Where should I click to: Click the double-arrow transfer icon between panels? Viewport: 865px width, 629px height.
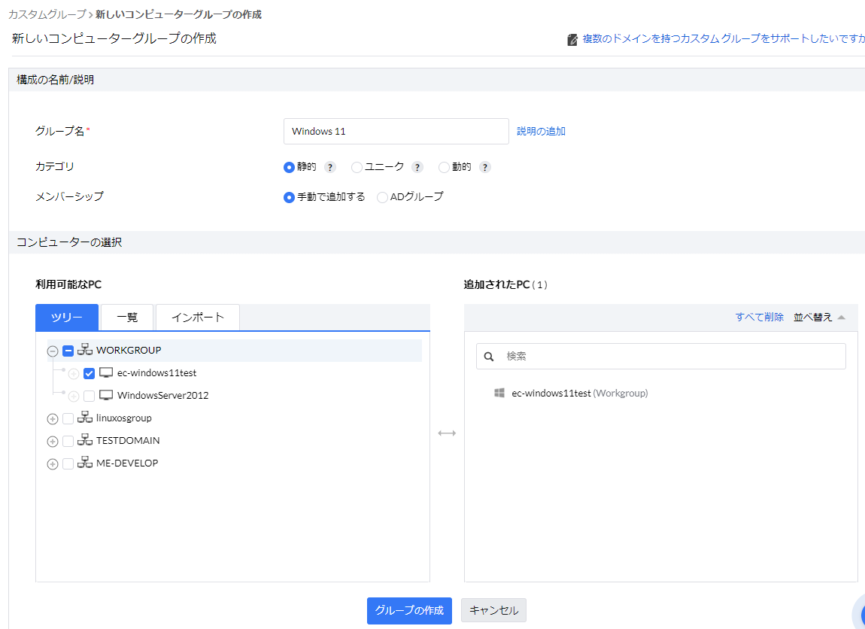coord(447,433)
